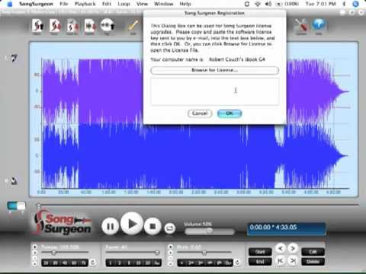Open help via blue question mark icon
Viewport: 366px width, 274px height.
coord(319,24)
